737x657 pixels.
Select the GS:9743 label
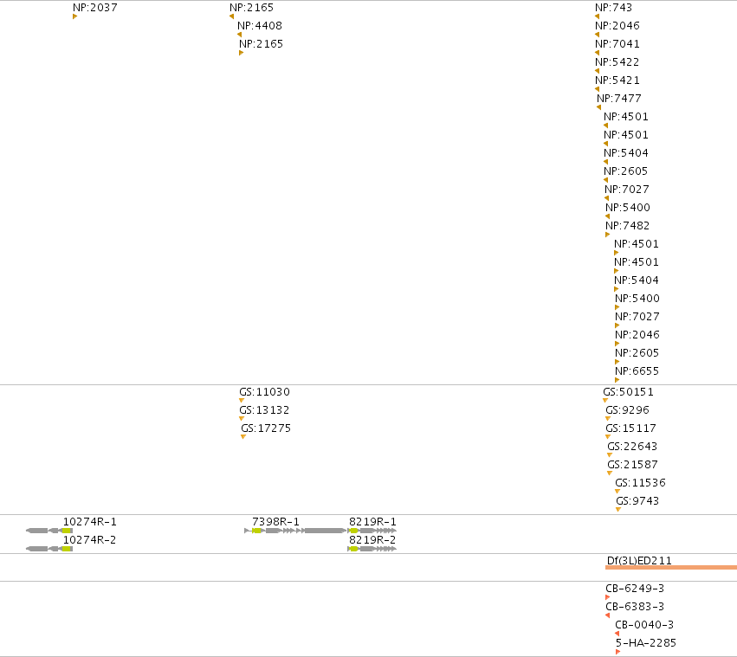(x=637, y=501)
